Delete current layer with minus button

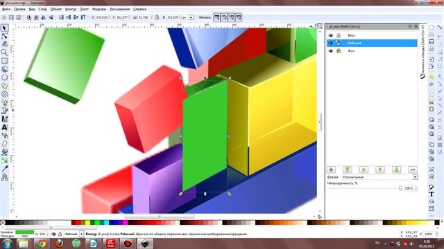coord(413,169)
